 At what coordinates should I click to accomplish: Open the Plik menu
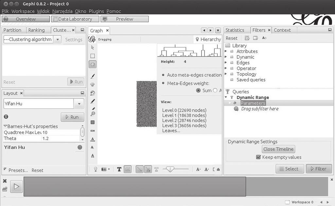[5, 11]
